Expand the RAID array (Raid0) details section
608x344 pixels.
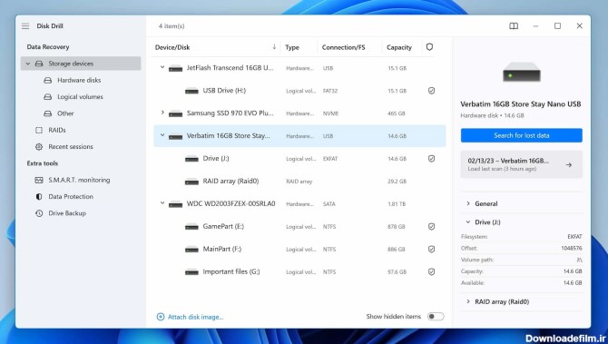click(x=468, y=301)
